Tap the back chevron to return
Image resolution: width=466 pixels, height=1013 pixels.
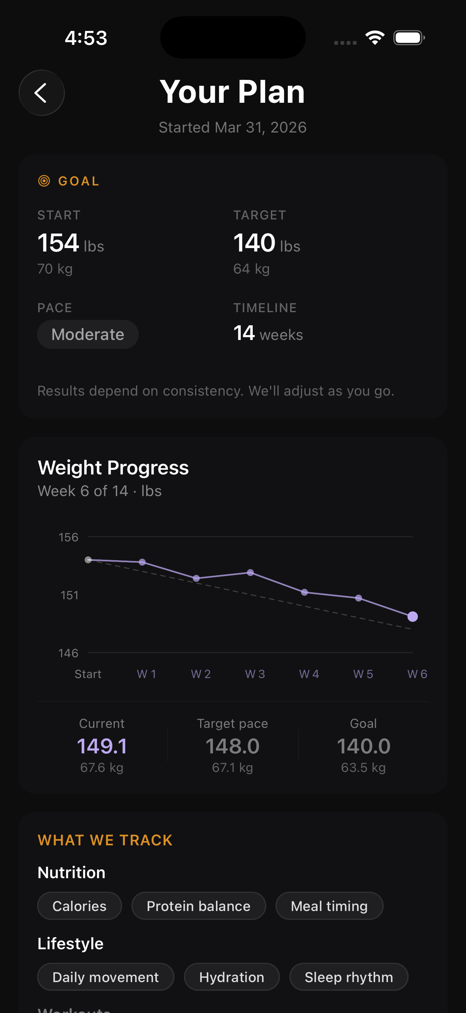pyautogui.click(x=41, y=93)
